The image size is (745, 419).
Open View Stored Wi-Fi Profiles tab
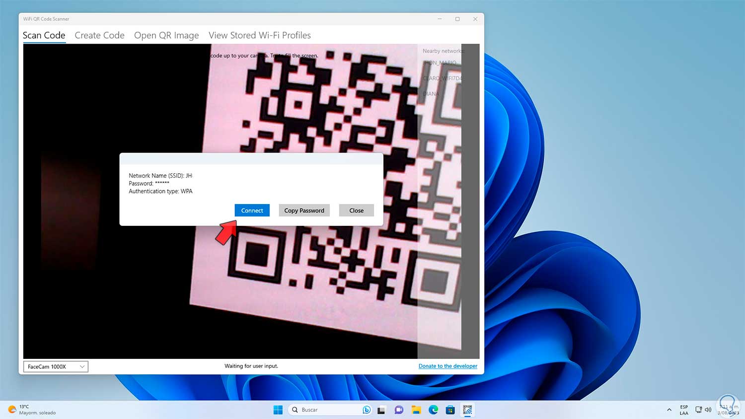point(260,35)
